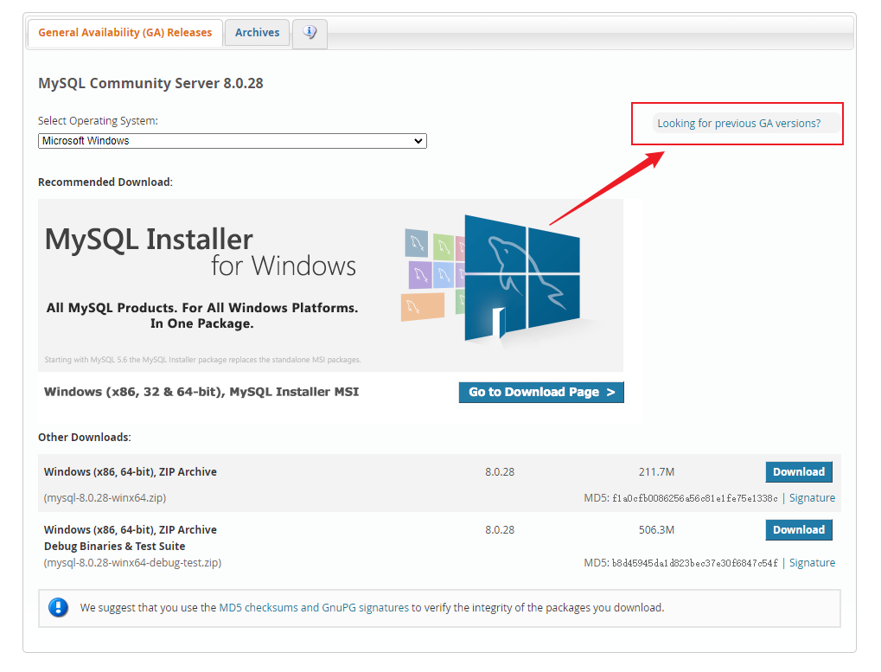Open Signature link for mysql-8.0.28-winx64.zip
881x672 pixels.
(812, 498)
